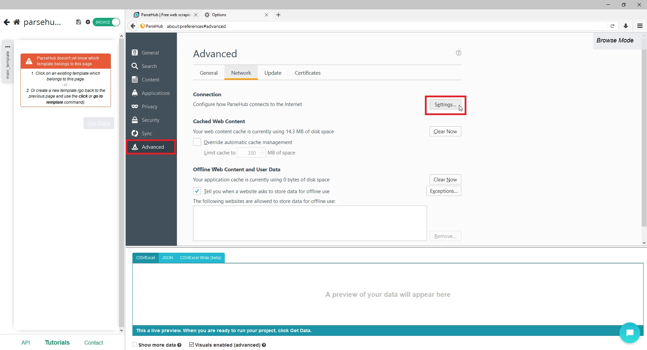Open the General preferences category

(151, 53)
